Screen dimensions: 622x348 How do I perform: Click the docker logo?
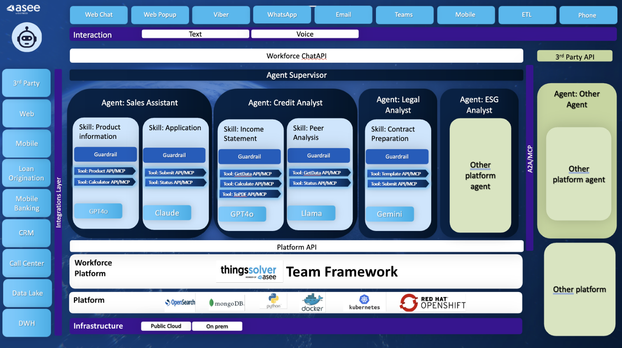(313, 303)
